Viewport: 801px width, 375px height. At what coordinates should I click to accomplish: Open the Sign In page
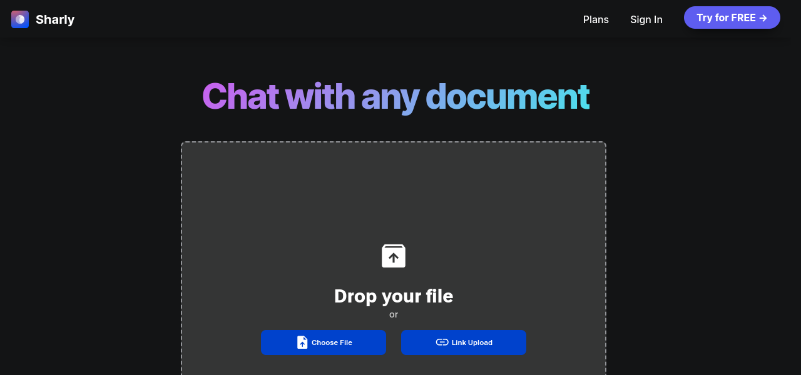click(646, 19)
